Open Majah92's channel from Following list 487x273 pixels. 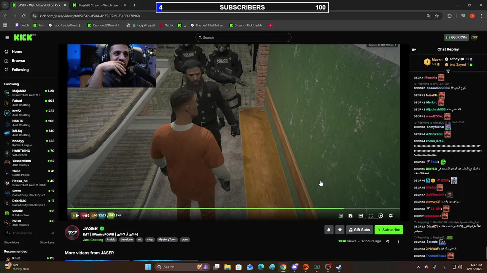[x=29, y=93]
